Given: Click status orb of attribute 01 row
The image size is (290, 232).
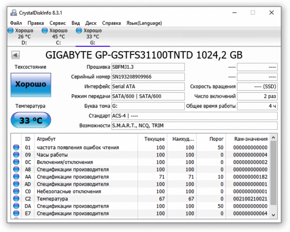Looking at the screenshot, I should (16, 147).
